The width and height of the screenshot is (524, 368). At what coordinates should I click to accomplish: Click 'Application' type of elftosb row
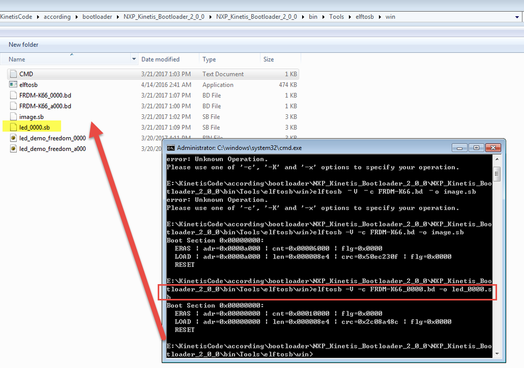pyautogui.click(x=218, y=84)
